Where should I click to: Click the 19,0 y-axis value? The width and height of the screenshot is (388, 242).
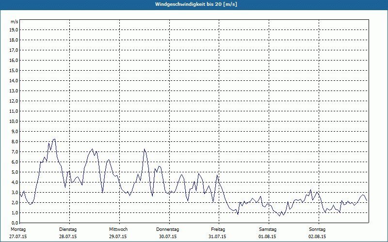(14, 30)
